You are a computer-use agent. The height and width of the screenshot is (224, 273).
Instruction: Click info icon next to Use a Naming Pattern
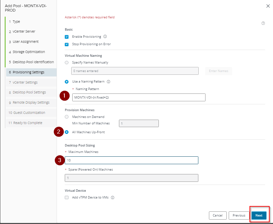pos(108,82)
